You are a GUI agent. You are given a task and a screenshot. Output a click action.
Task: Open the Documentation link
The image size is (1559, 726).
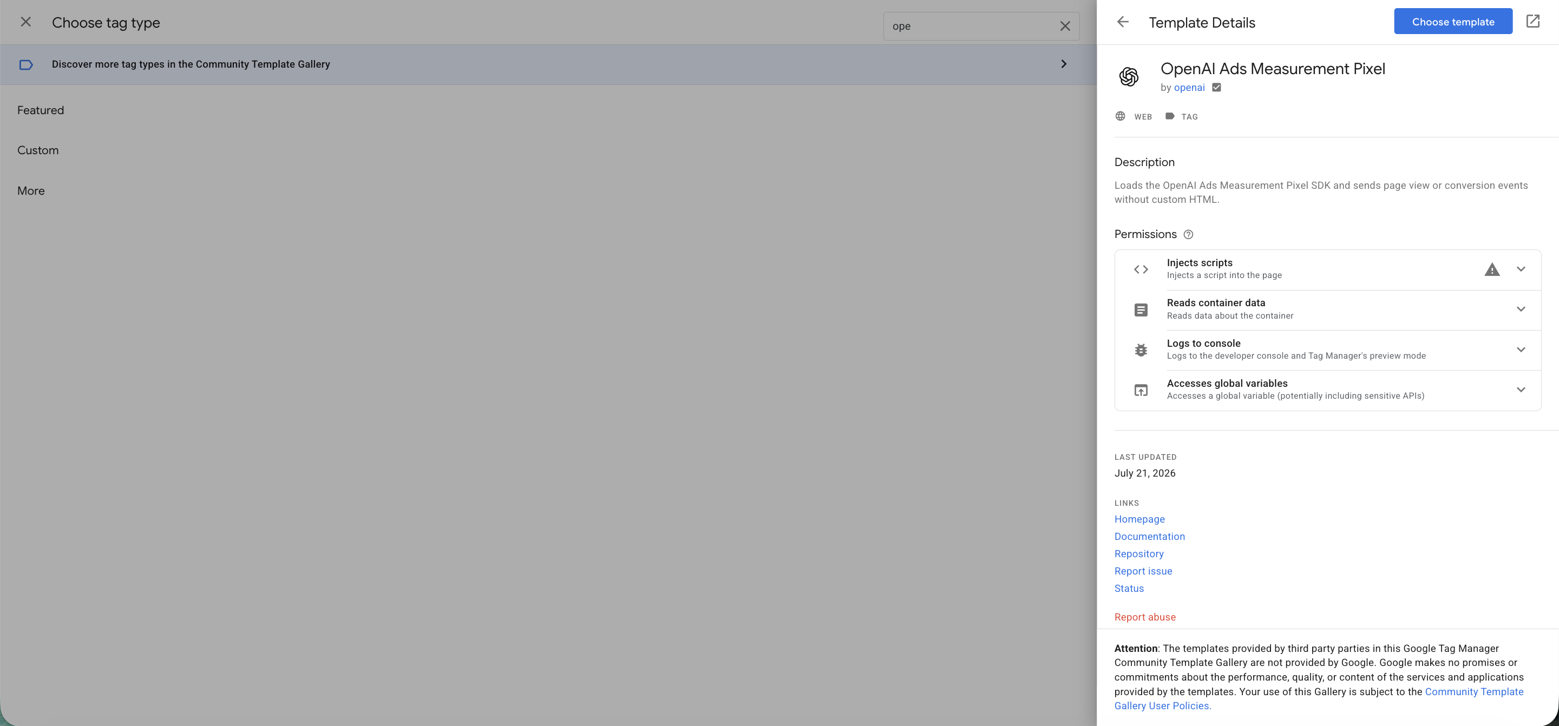[1150, 537]
